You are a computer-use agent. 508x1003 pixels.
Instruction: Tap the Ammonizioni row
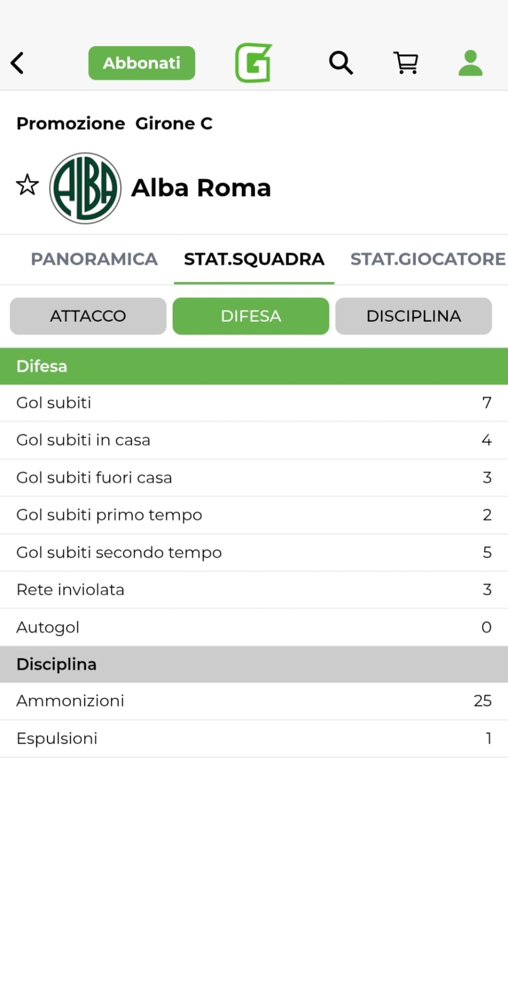[x=254, y=701]
